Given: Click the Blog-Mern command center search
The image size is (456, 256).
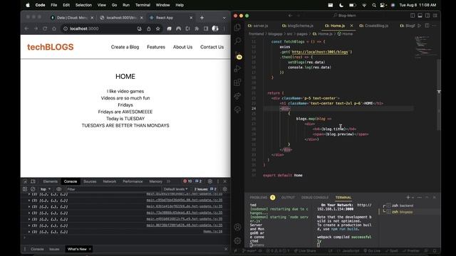Looking at the screenshot, I should tap(345, 16).
